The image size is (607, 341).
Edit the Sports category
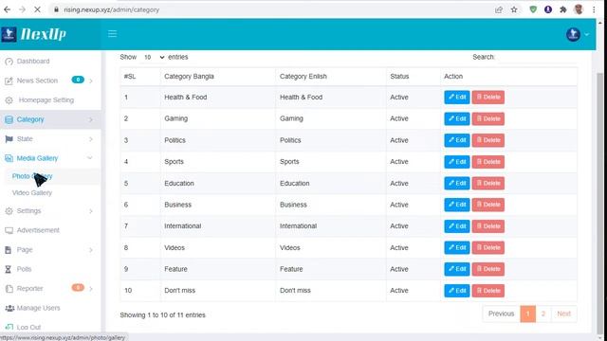457,162
